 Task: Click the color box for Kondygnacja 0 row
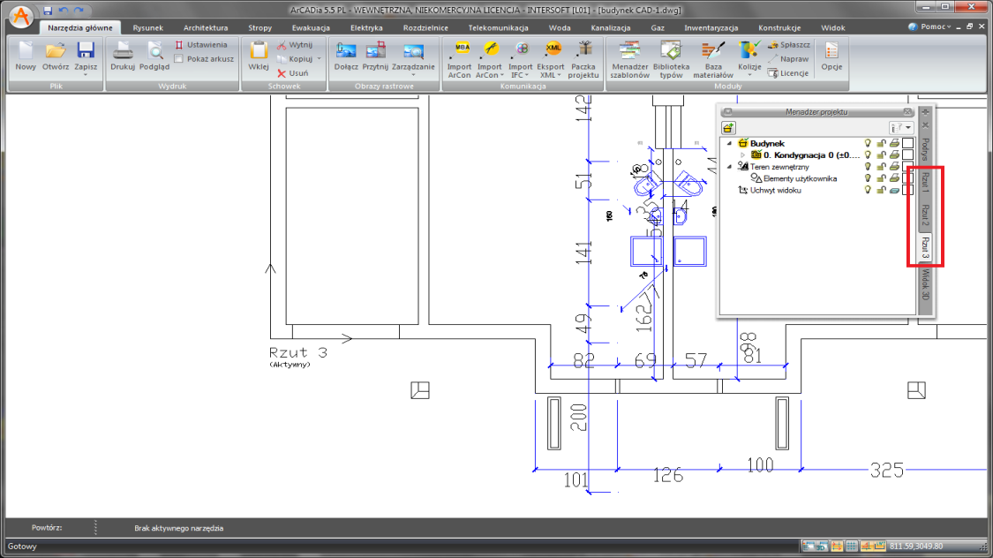coord(907,155)
